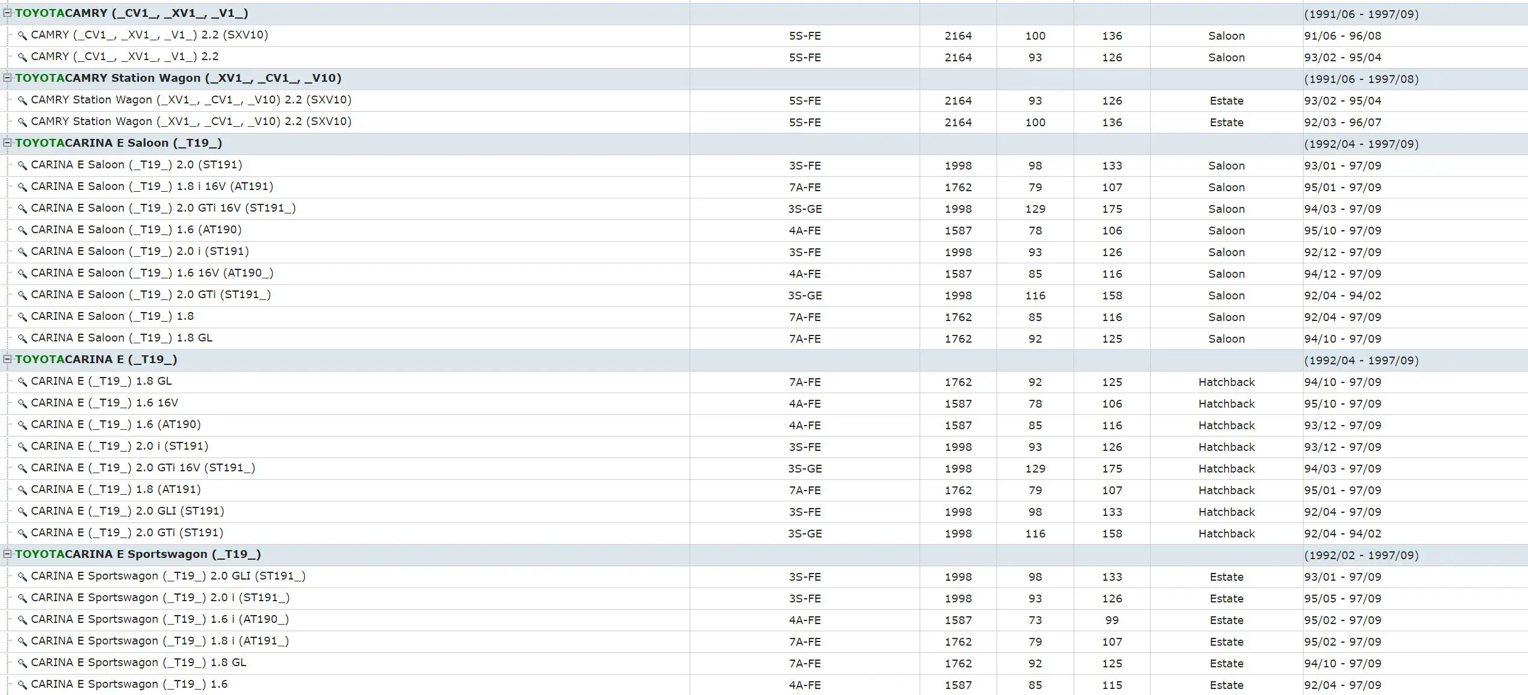Screen dimensions: 1528x695
Task: Click magnifier icon for CARINA E Saloon 2.0 i (ST191)
Action: point(22,252)
